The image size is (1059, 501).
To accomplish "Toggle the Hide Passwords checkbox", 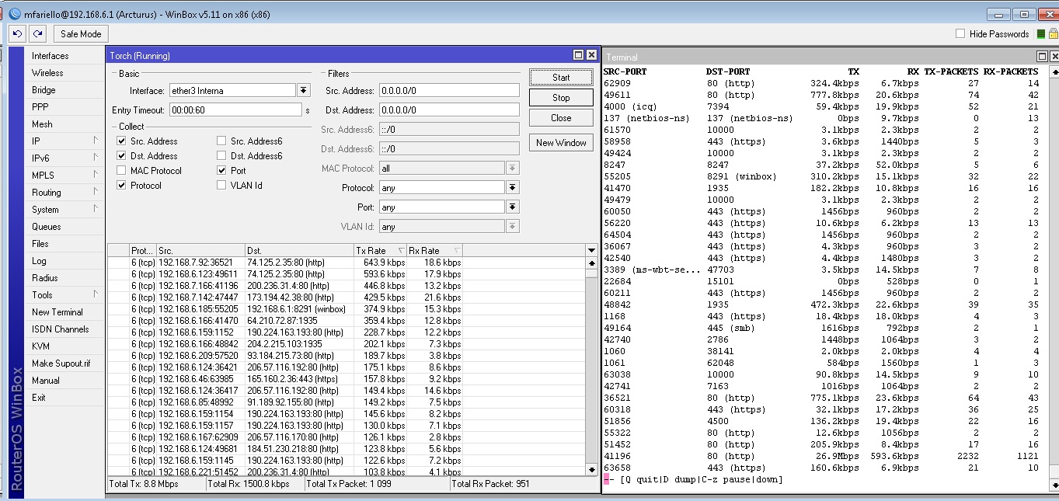I will coord(960,34).
